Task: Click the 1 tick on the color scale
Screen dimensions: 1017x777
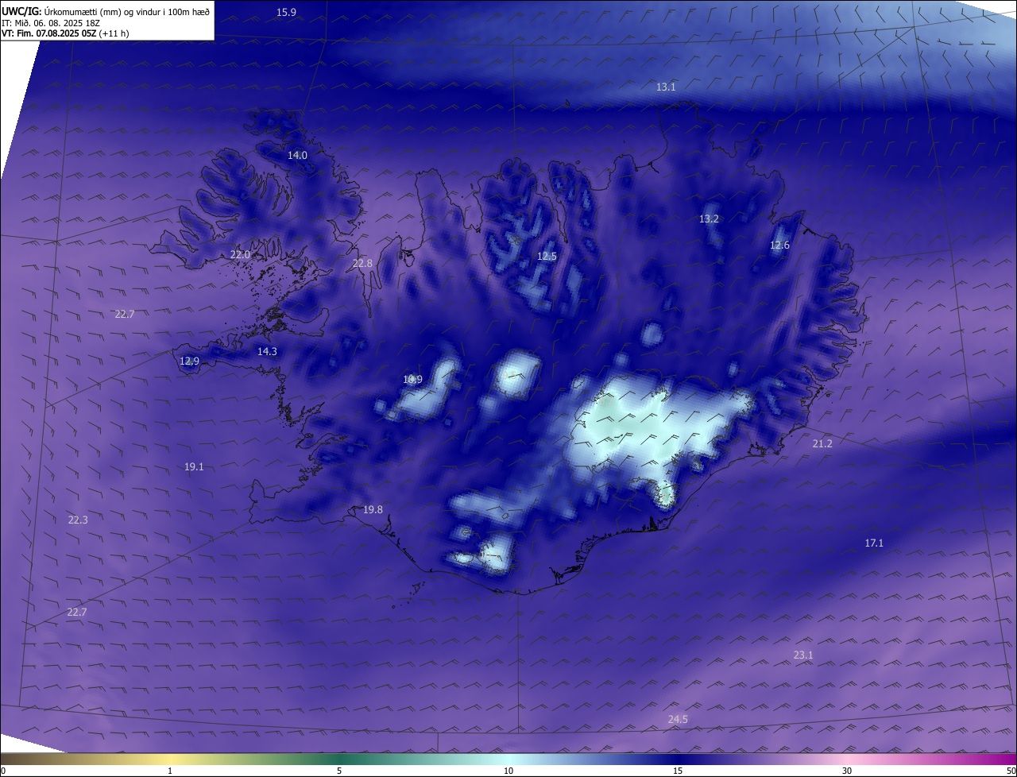Action: (170, 771)
